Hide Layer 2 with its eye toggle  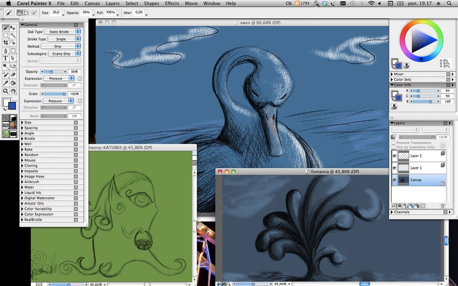click(x=394, y=155)
